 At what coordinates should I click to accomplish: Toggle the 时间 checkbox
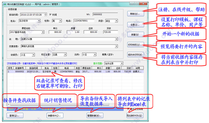pyautogui.click(x=50, y=14)
